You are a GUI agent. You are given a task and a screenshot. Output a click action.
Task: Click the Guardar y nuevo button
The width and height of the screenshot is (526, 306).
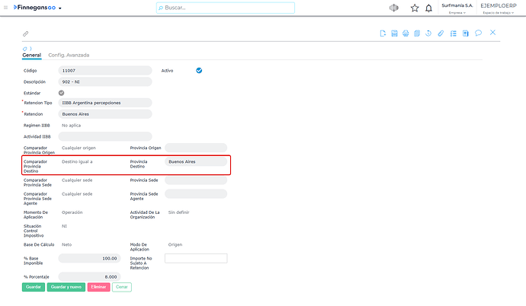[66, 287]
